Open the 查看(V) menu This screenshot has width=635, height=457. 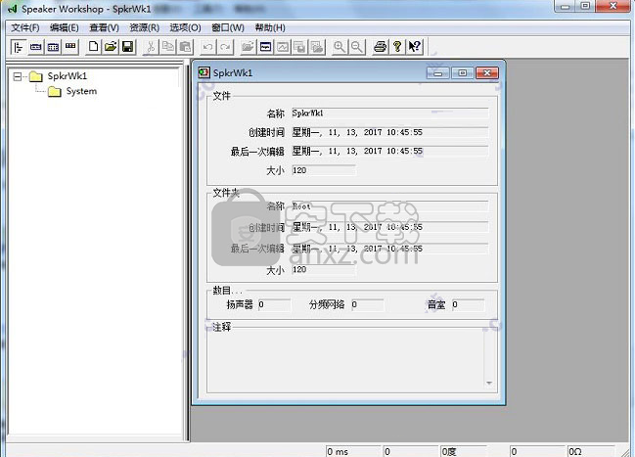(x=104, y=27)
